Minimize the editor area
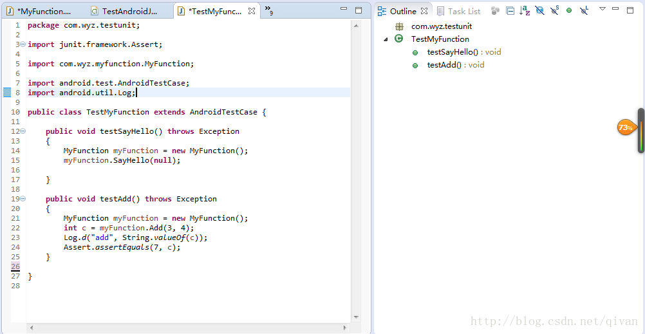The height and width of the screenshot is (334, 645). click(344, 8)
